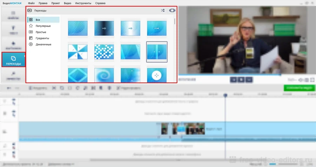Viewport: 316px width, 167px height.
Task: Pick the spiral swirl transition thumbnail
Action: coord(104,75)
